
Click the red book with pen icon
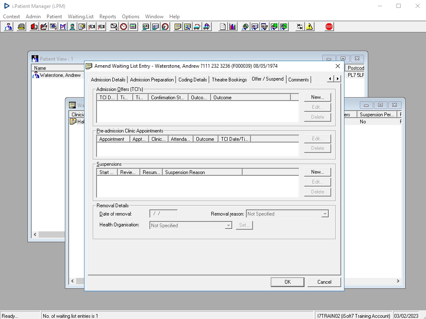point(43,27)
